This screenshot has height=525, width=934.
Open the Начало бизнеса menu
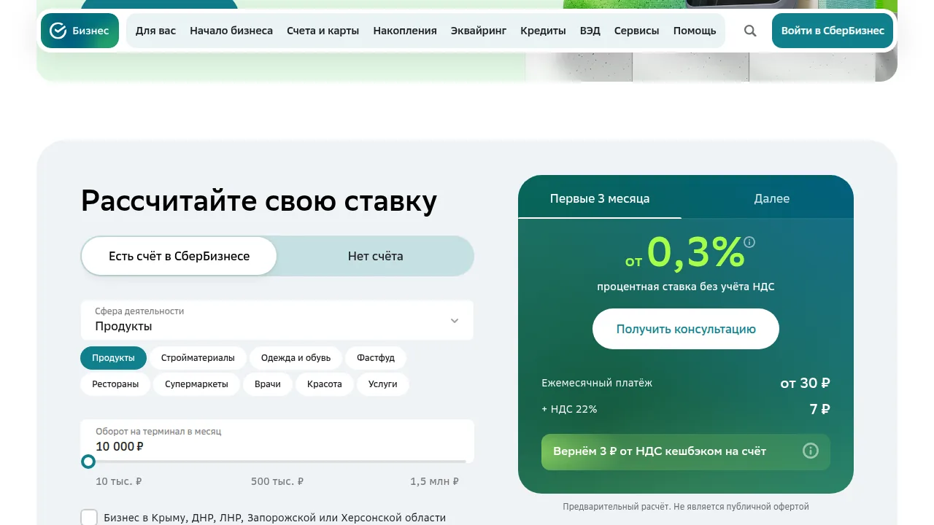231,31
